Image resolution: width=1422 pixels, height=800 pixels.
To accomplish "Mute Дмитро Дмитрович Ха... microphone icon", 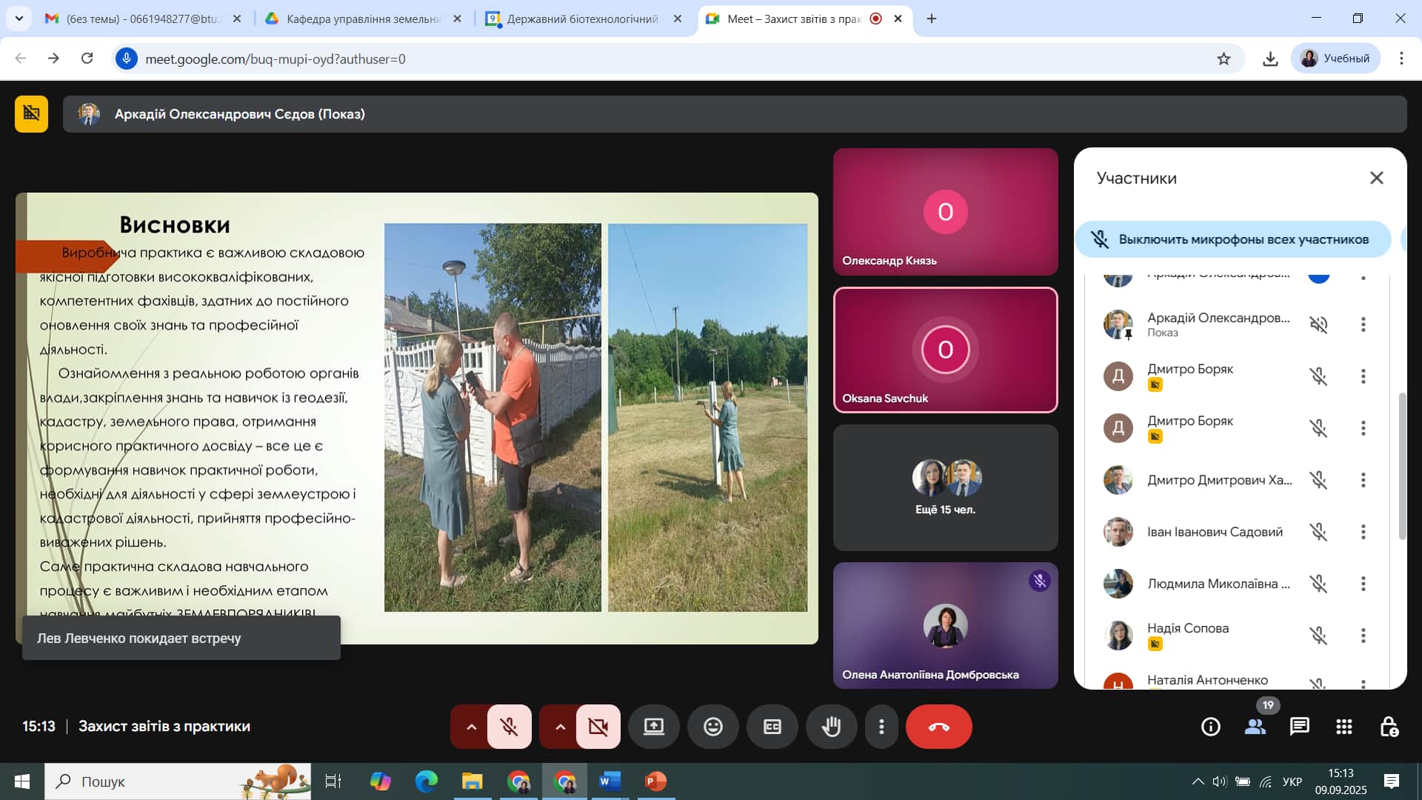I will [1318, 480].
